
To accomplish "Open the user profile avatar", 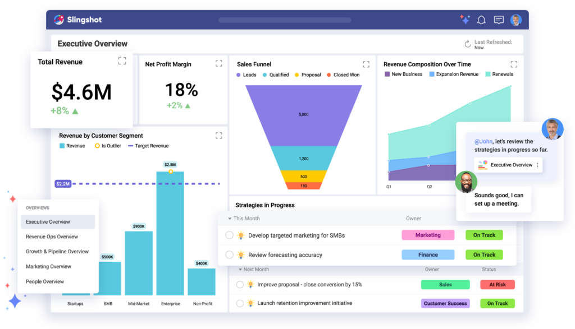I will click(x=516, y=20).
